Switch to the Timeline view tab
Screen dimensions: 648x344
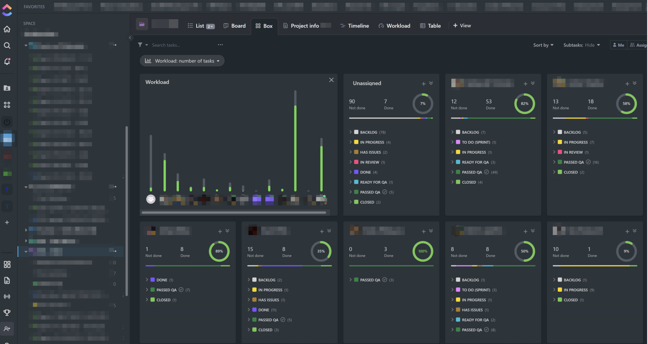click(354, 26)
